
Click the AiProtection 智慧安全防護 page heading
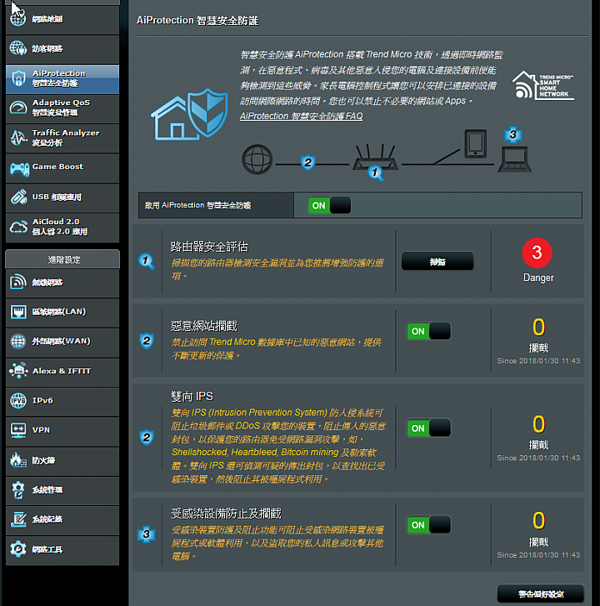point(197,20)
